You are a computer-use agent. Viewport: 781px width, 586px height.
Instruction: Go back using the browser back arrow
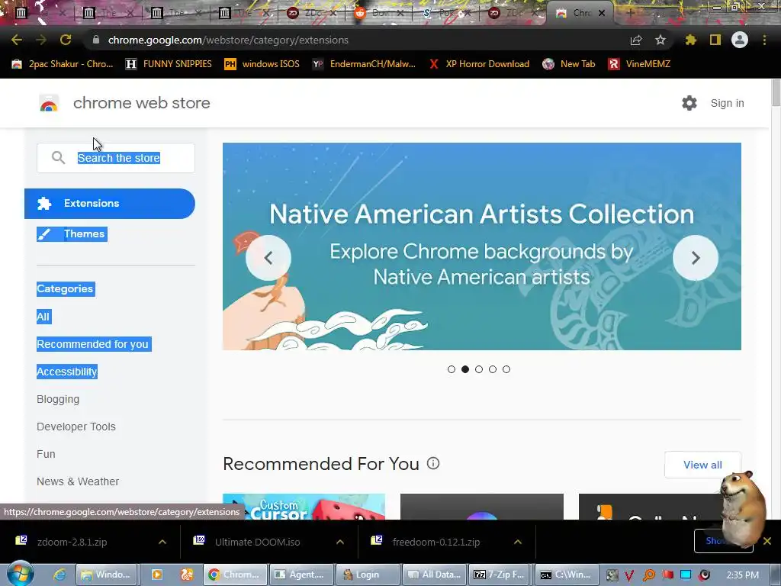pyautogui.click(x=17, y=40)
